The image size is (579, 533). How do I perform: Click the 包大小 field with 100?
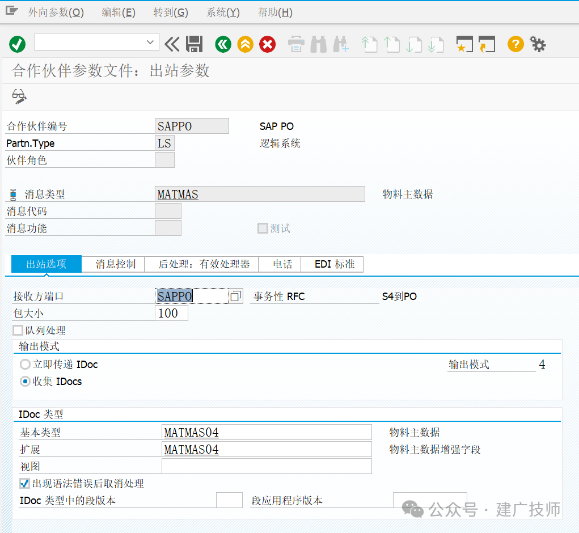pyautogui.click(x=171, y=313)
